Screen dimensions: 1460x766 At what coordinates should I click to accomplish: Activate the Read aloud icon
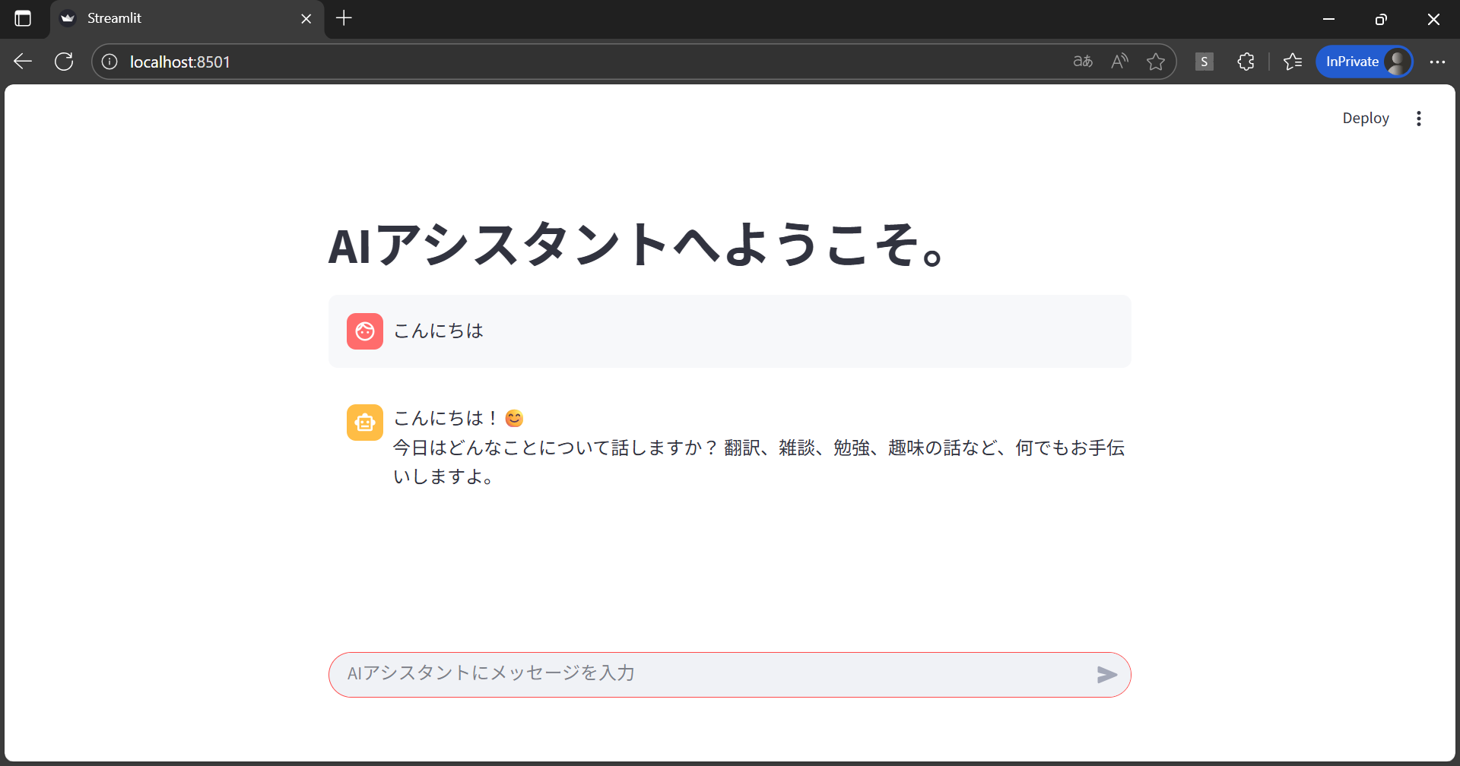(x=1119, y=62)
